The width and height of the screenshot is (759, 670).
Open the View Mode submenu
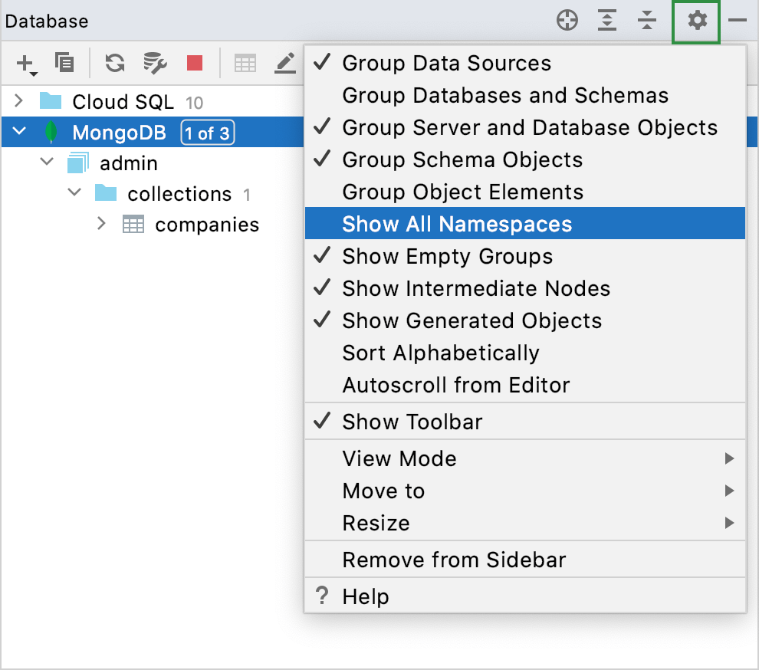pyautogui.click(x=399, y=458)
